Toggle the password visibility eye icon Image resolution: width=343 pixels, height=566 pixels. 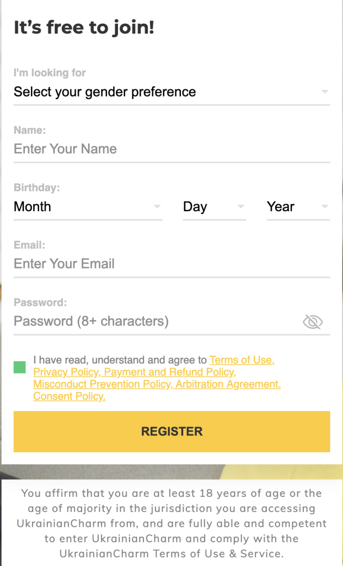point(313,321)
